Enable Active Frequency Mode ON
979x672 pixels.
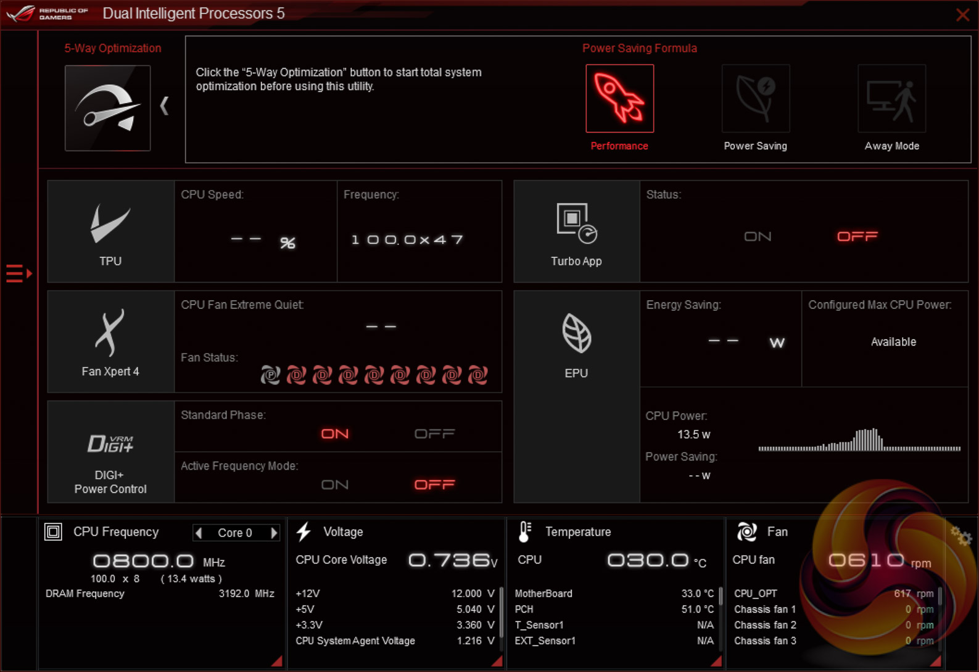(x=335, y=484)
